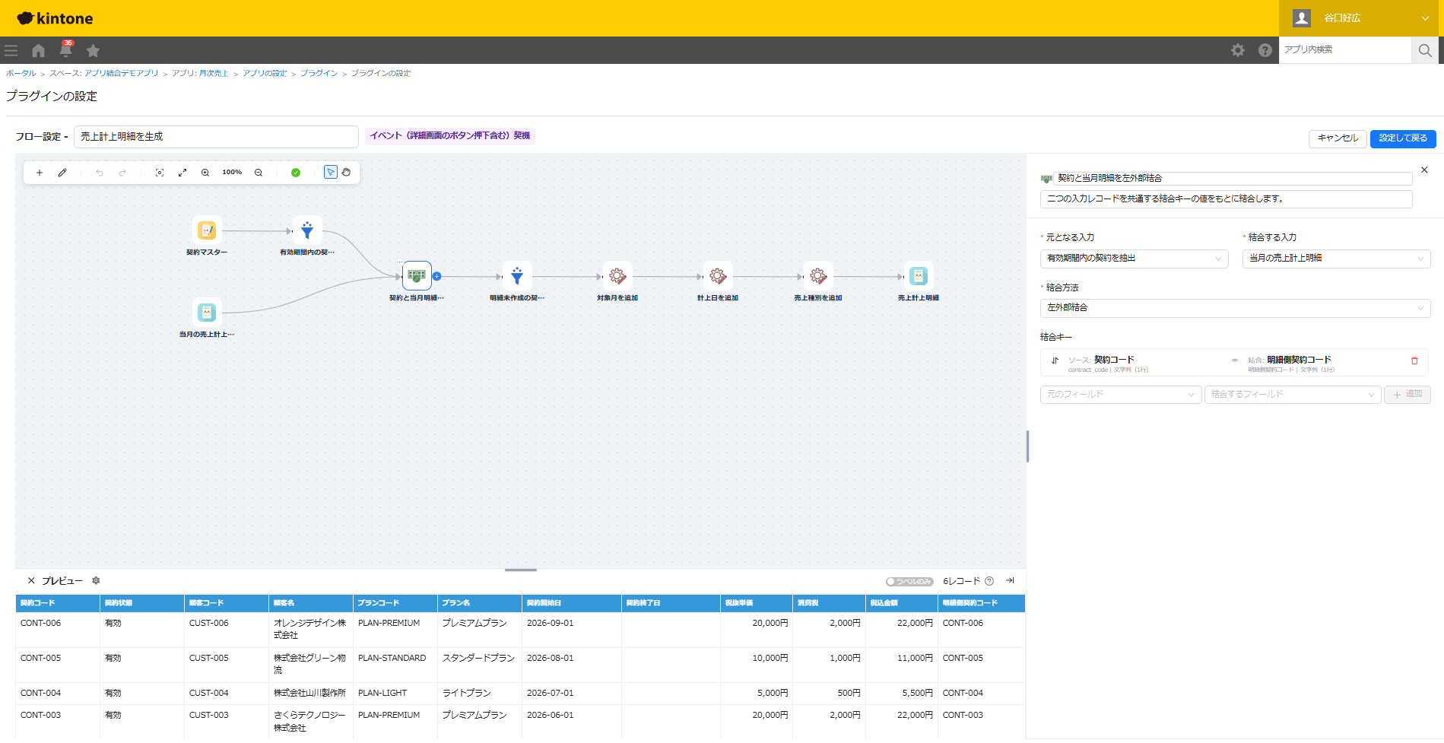Select the 売上種別を追加 node
The width and height of the screenshot is (1444, 743).
pyautogui.click(x=818, y=276)
